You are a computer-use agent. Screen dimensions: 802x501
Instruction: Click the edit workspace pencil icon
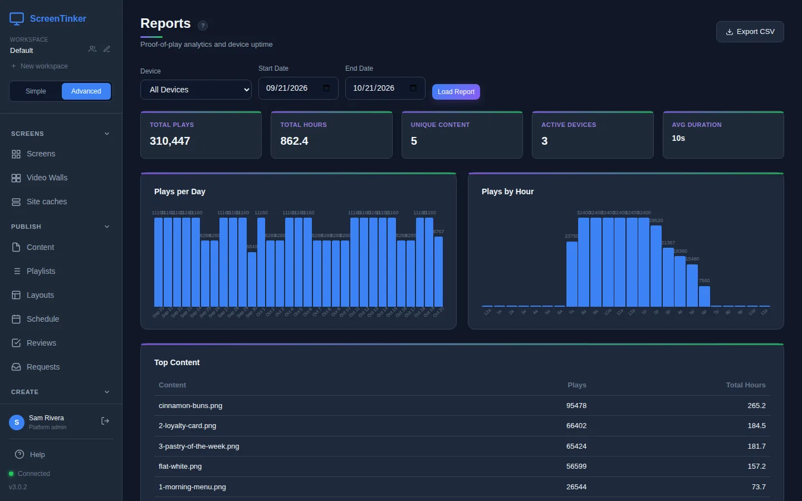tap(107, 49)
